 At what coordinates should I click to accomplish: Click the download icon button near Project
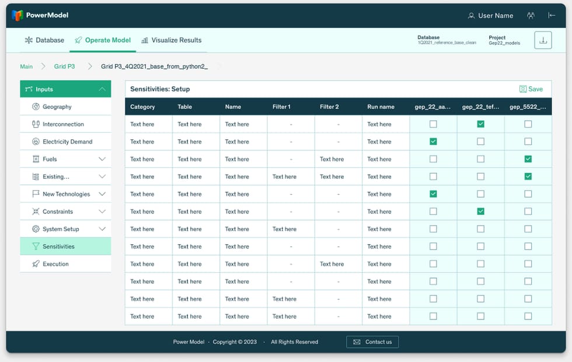tap(543, 40)
